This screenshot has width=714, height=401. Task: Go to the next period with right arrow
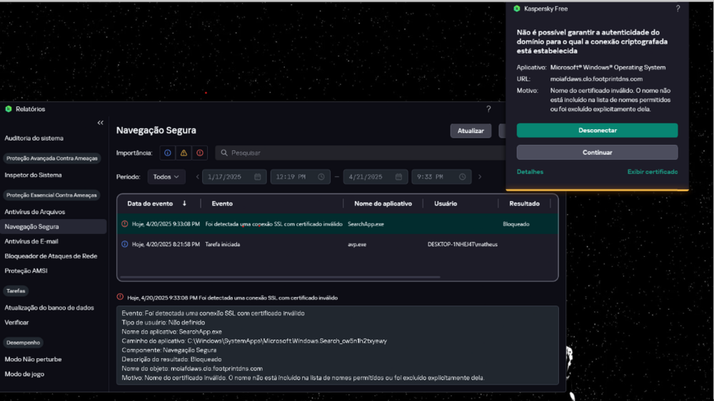[x=480, y=177]
